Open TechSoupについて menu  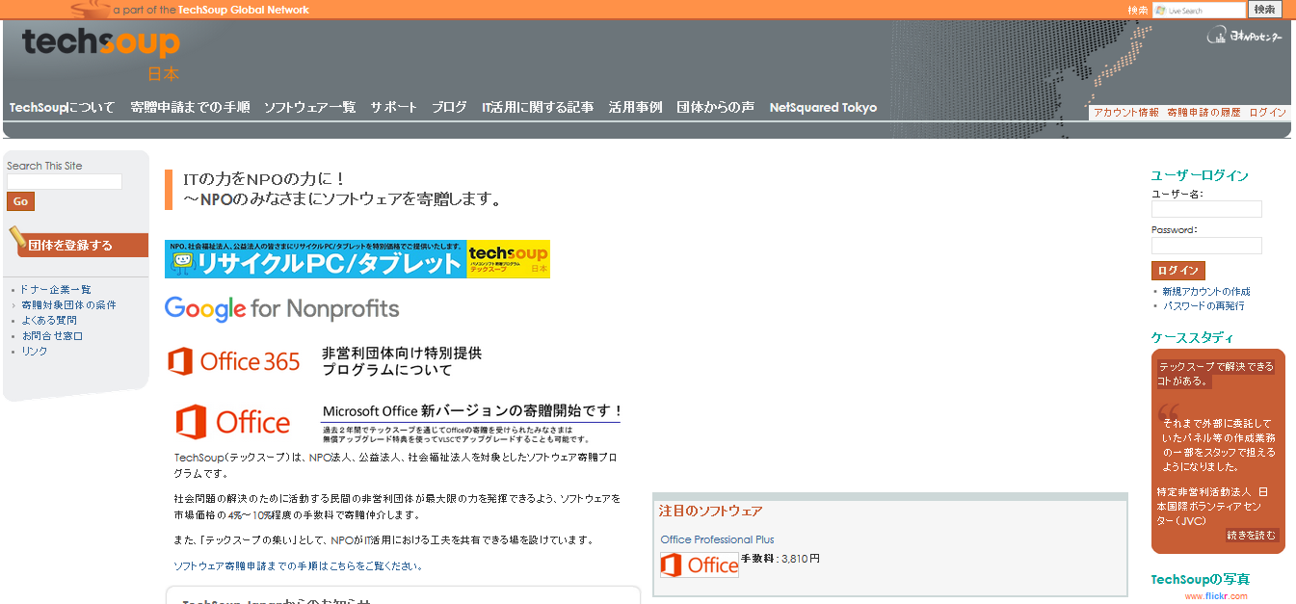click(62, 108)
